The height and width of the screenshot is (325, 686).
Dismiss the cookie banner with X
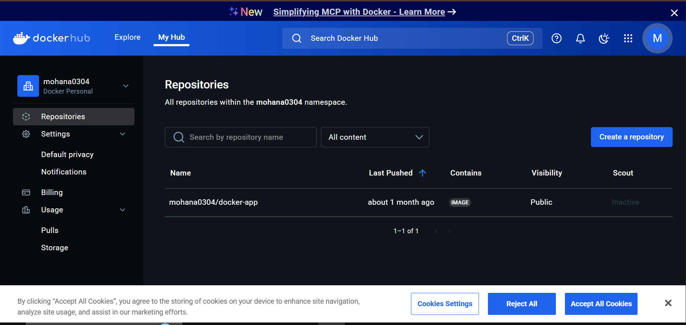coord(668,303)
